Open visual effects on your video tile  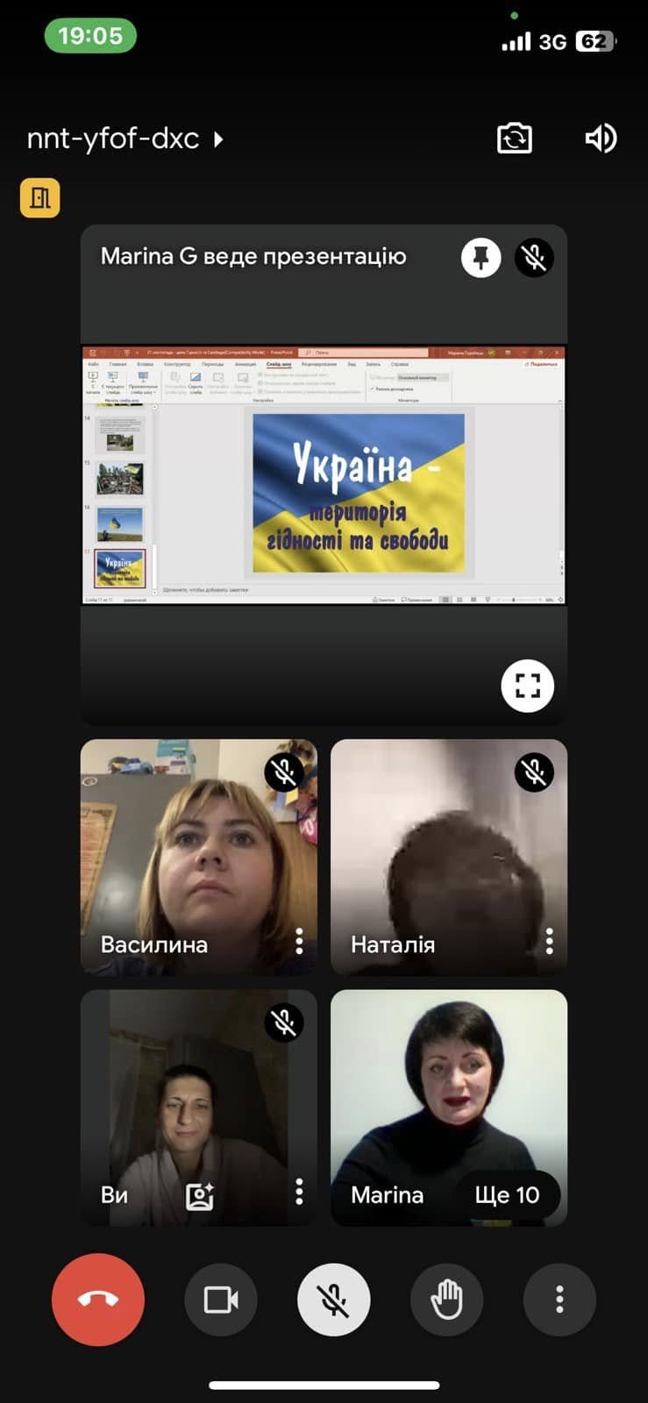click(200, 1195)
